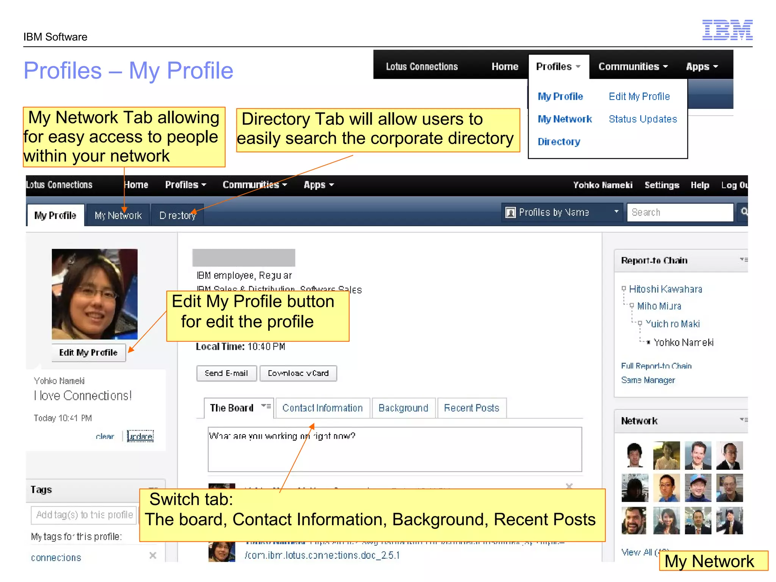Click network thumbnail of man in blue cap
This screenshot has width=776, height=582.
pyautogui.click(x=698, y=488)
